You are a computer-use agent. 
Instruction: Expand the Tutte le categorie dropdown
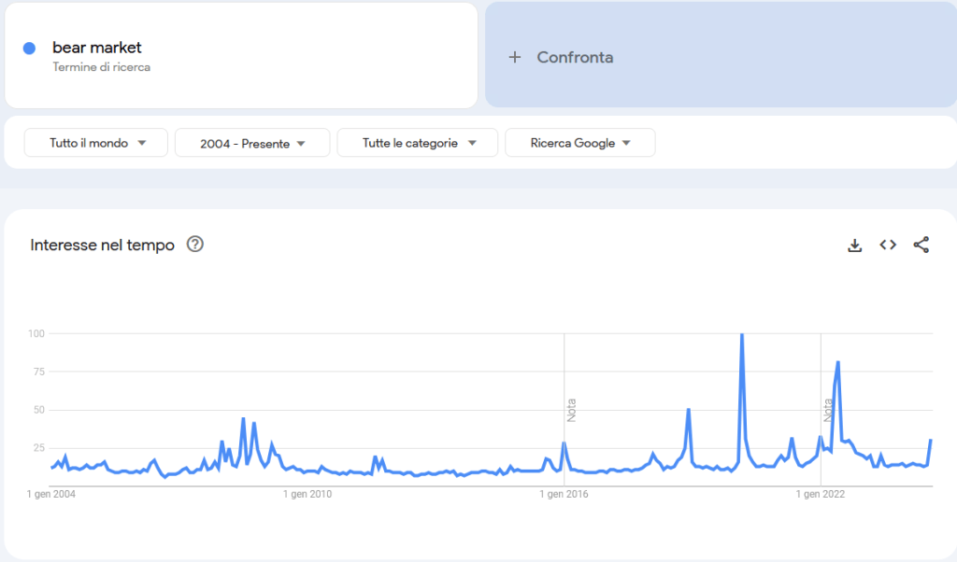pos(419,143)
